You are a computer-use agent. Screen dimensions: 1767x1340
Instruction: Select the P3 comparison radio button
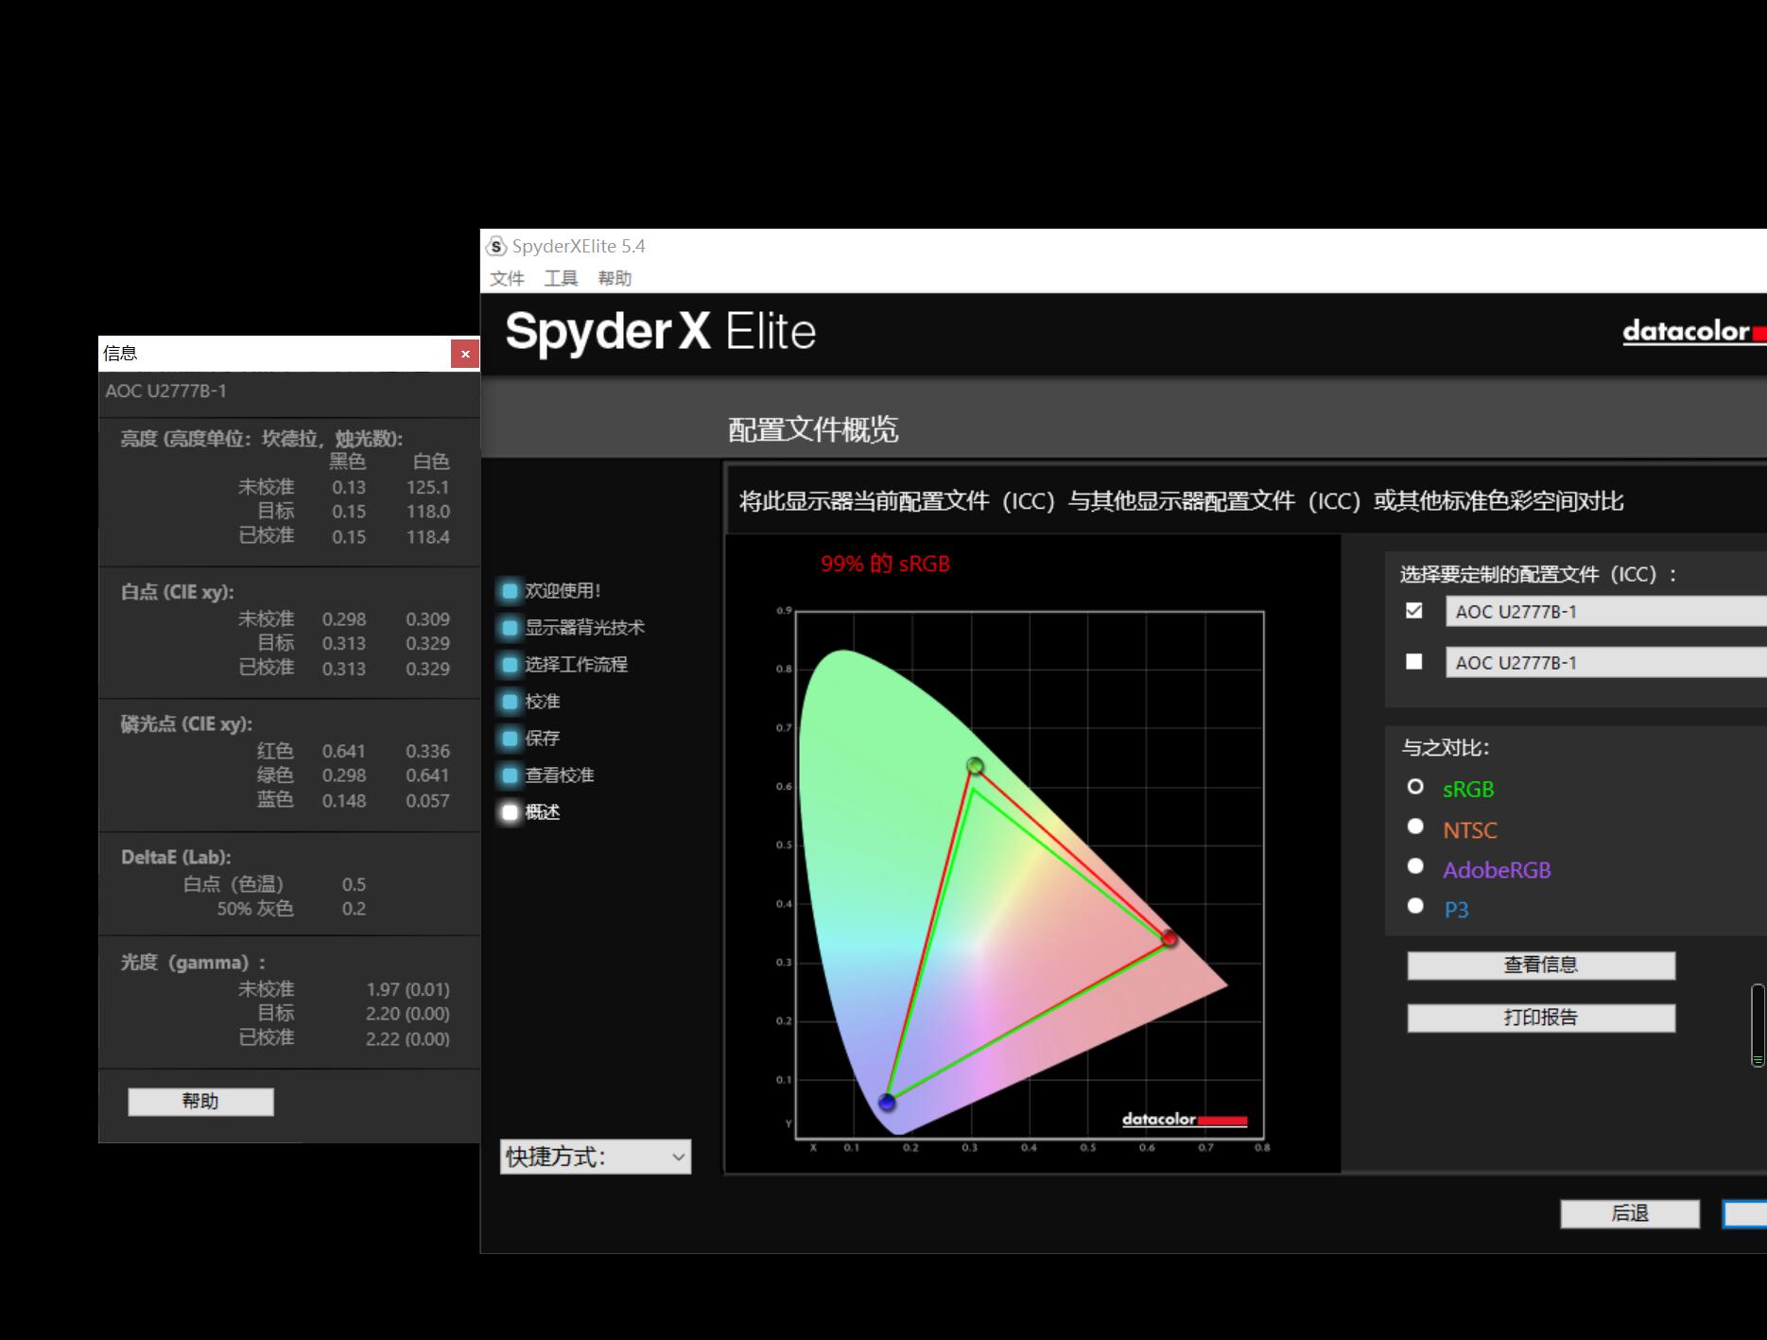(1415, 906)
